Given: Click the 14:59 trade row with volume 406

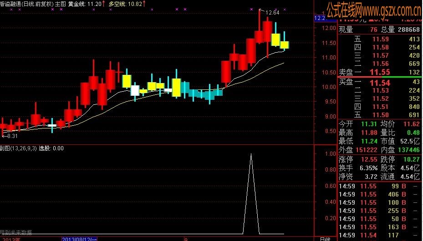Looking at the screenshot, I should point(379,194).
